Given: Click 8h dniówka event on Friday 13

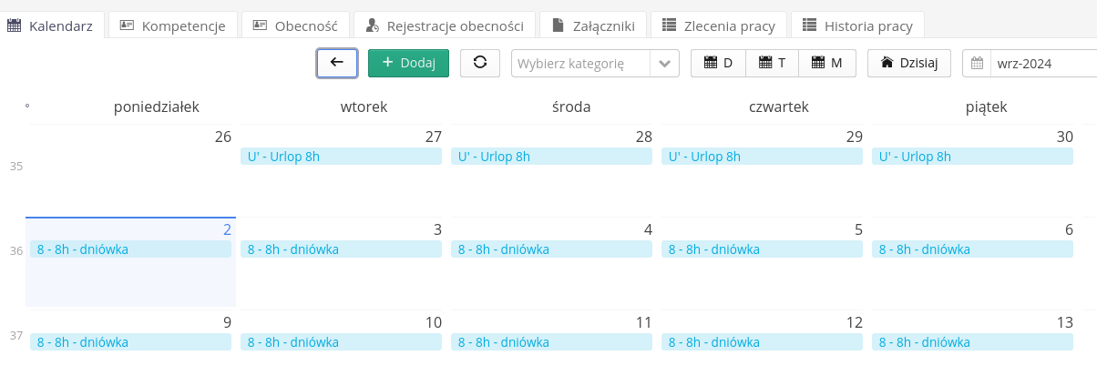Looking at the screenshot, I should tap(971, 342).
